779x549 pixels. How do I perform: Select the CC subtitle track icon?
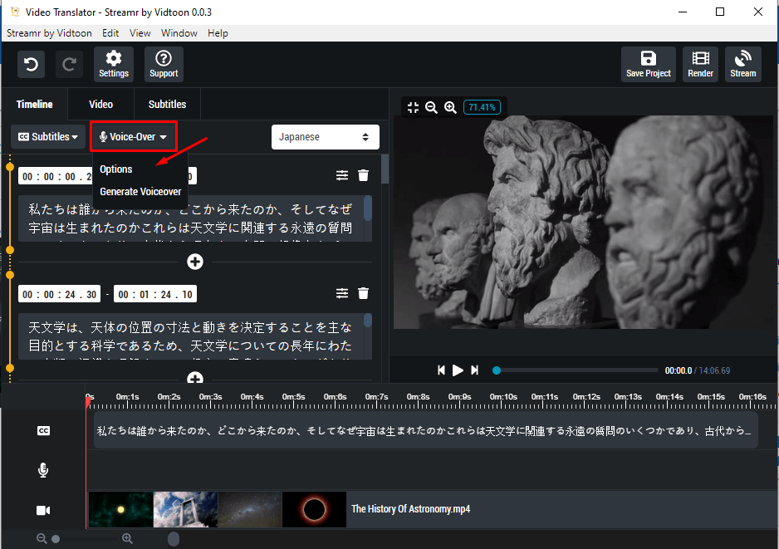pyautogui.click(x=43, y=431)
